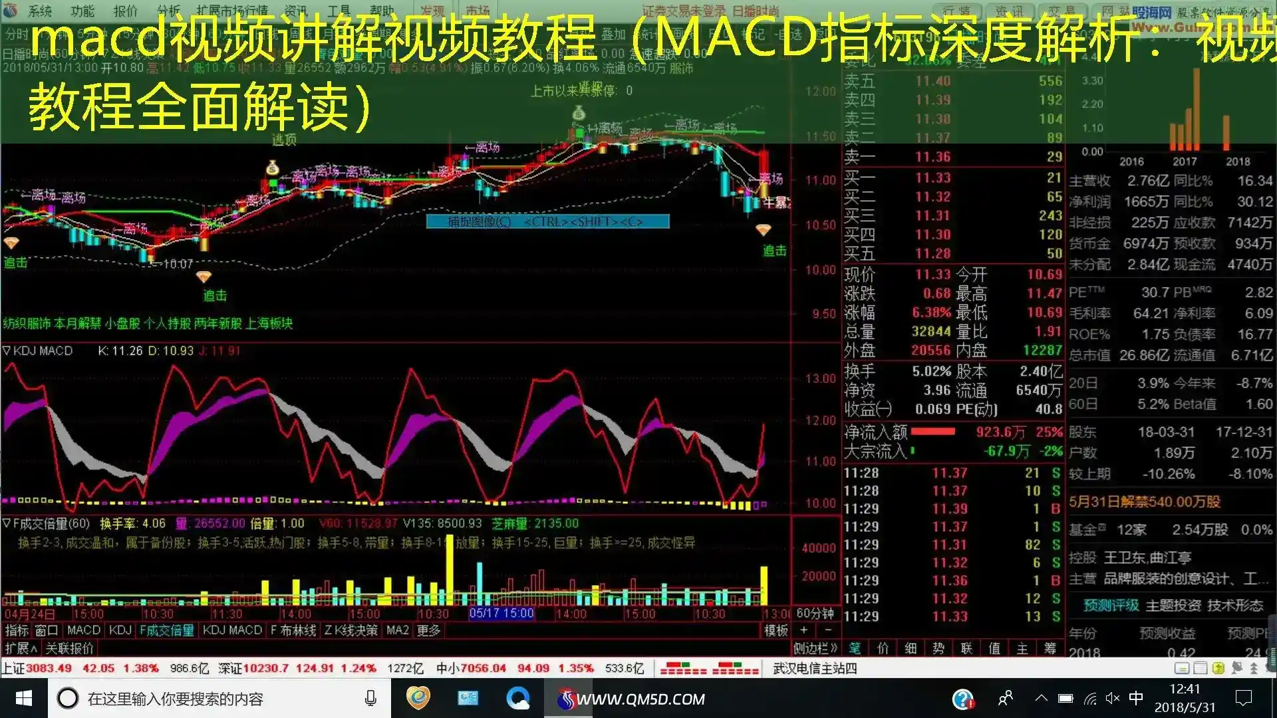Click the double up-arrow status bar icon
This screenshot has width=1277, height=718.
click(x=1254, y=668)
